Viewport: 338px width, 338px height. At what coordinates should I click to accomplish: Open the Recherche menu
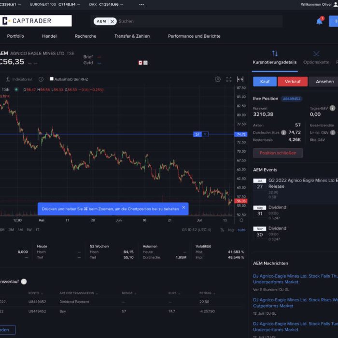pos(85,36)
